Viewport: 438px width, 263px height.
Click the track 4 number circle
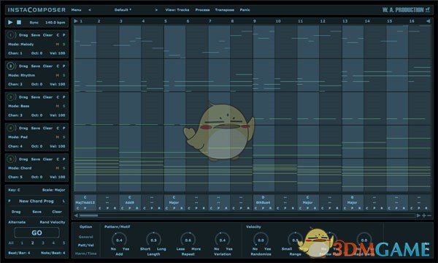[x=11, y=129]
